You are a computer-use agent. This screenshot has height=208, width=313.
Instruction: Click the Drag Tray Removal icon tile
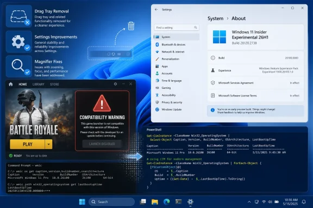[x=19, y=16]
